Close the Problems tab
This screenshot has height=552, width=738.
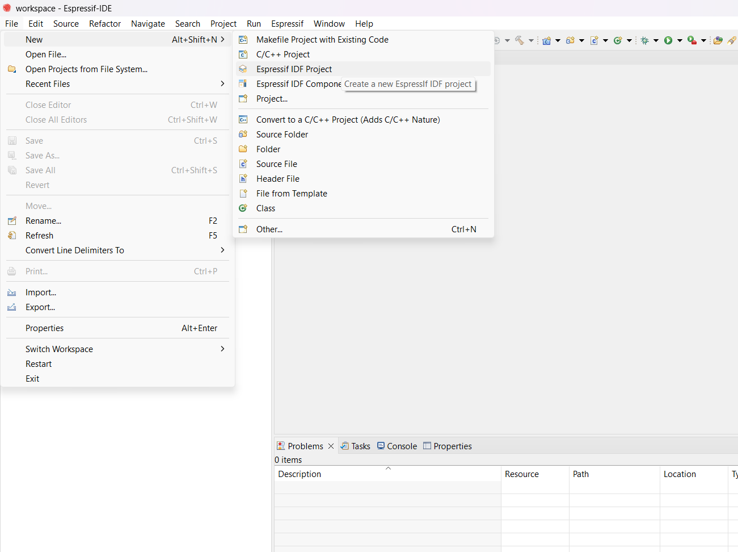[331, 446]
